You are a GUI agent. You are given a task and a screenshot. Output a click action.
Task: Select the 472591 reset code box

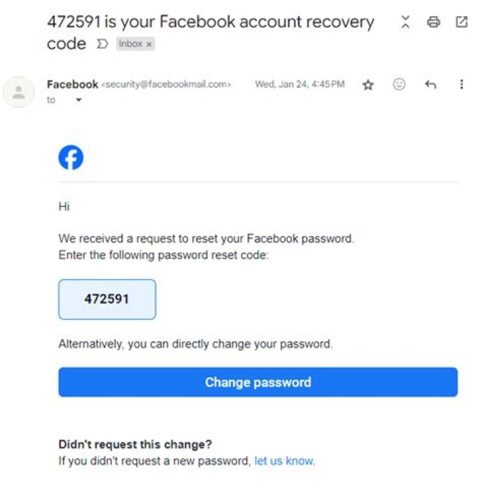tap(107, 299)
